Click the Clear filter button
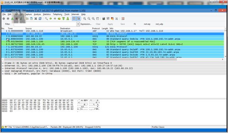Image resolution: width=228 pixels, height=133 pixels. (98, 24)
